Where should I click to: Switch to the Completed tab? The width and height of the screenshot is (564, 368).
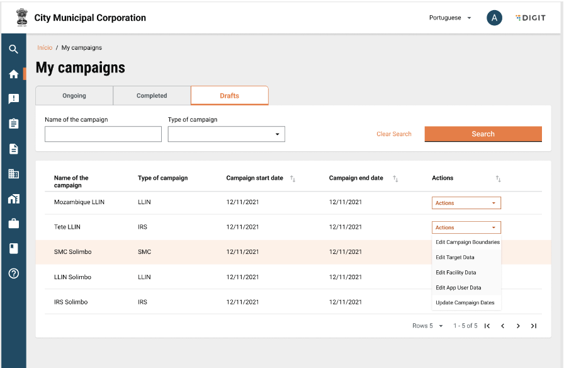tap(152, 95)
